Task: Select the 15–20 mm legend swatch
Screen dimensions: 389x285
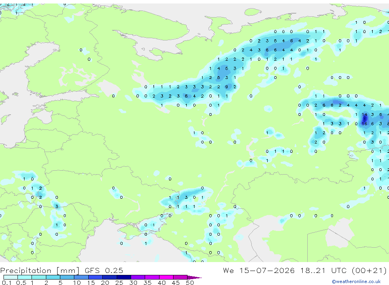Action: click(x=95, y=277)
